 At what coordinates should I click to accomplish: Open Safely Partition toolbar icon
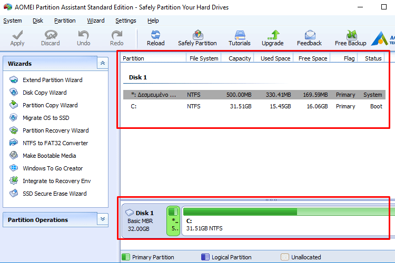[197, 35]
